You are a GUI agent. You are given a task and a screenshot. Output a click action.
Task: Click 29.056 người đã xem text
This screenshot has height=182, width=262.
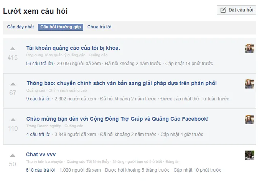pyautogui.click(x=79, y=64)
